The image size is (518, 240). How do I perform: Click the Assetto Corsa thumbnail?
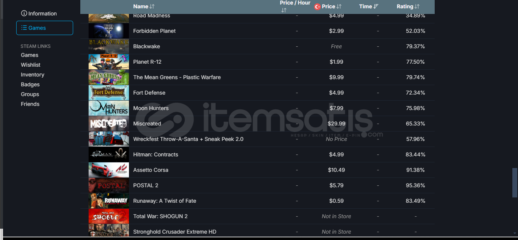point(109,170)
